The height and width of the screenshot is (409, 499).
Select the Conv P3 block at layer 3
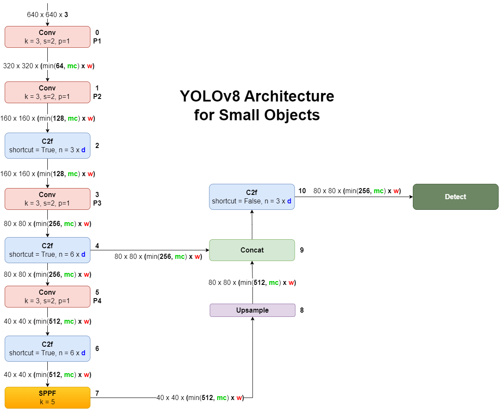(47, 199)
